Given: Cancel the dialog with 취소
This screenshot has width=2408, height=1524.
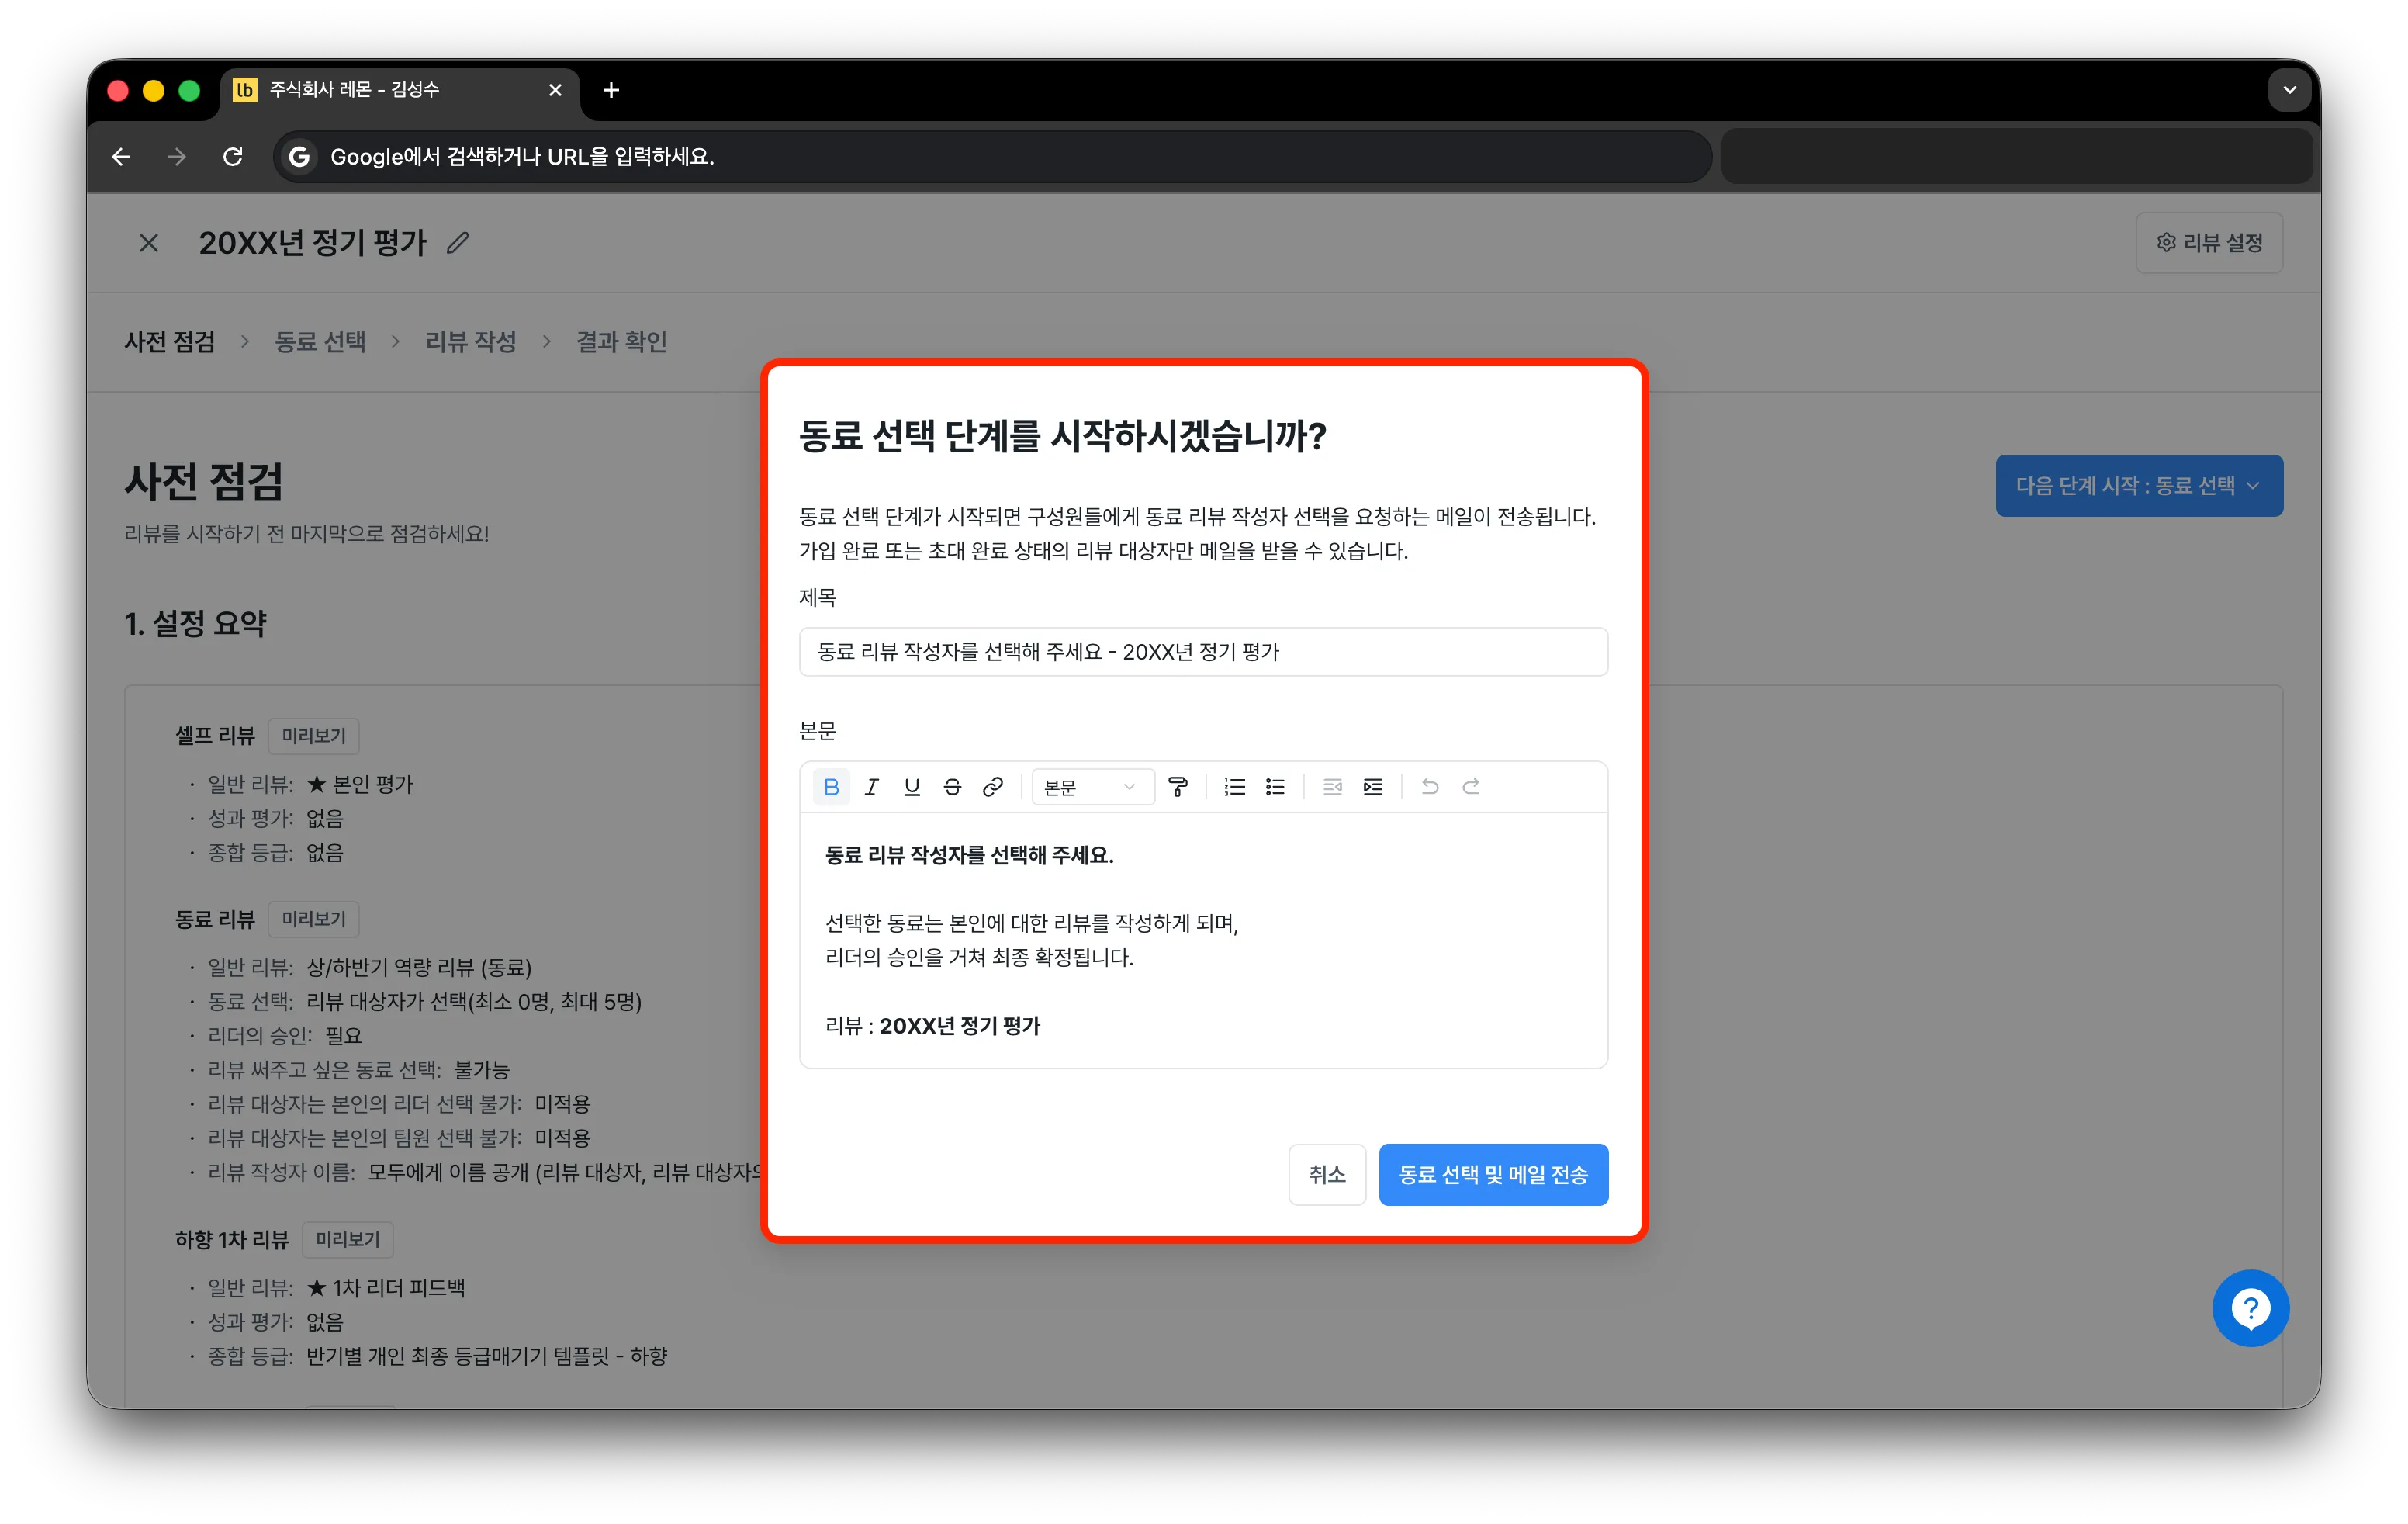Looking at the screenshot, I should pyautogui.click(x=1327, y=1174).
